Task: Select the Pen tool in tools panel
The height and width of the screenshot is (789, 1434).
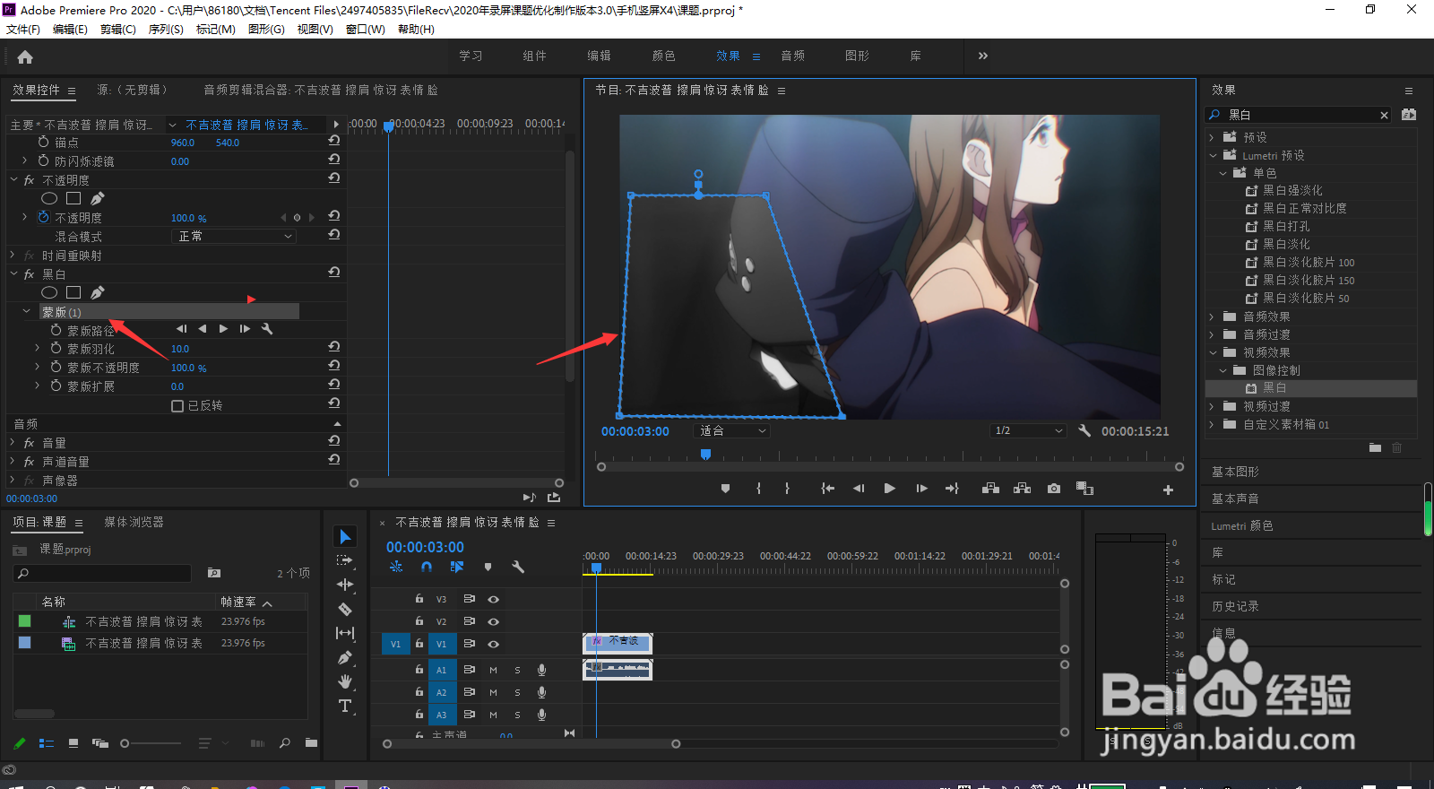Action: pyautogui.click(x=345, y=657)
